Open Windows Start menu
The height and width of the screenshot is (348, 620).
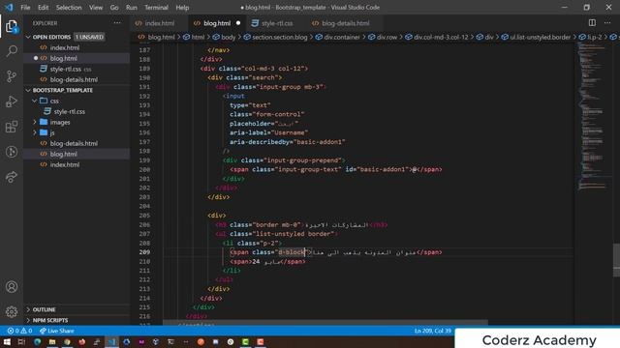(x=7, y=341)
